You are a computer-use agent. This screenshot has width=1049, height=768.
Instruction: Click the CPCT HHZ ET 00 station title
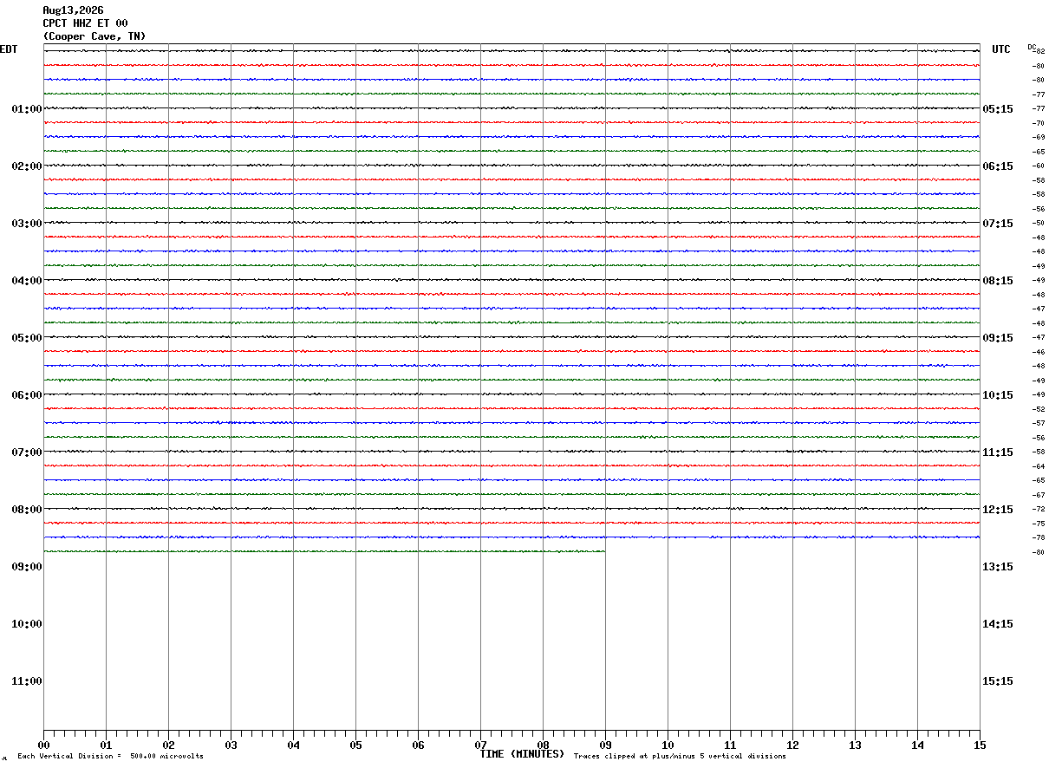click(x=85, y=23)
